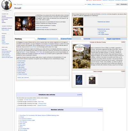
Task: Click the author classification painting thumbnail
Action: click(78, 22)
